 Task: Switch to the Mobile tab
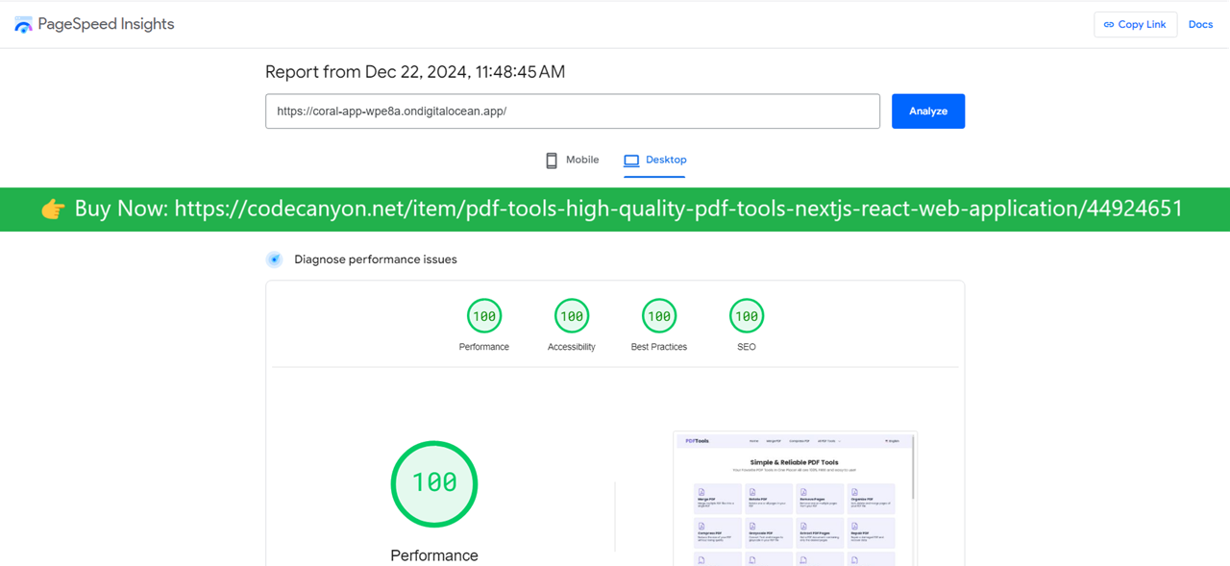[572, 160]
